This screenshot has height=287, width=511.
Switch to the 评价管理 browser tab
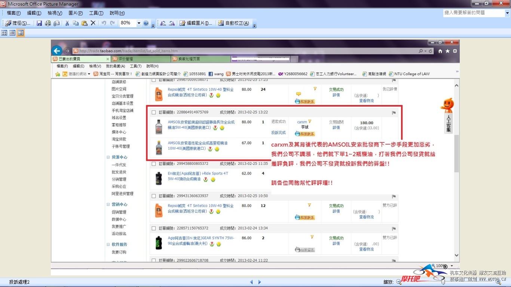[x=141, y=59]
